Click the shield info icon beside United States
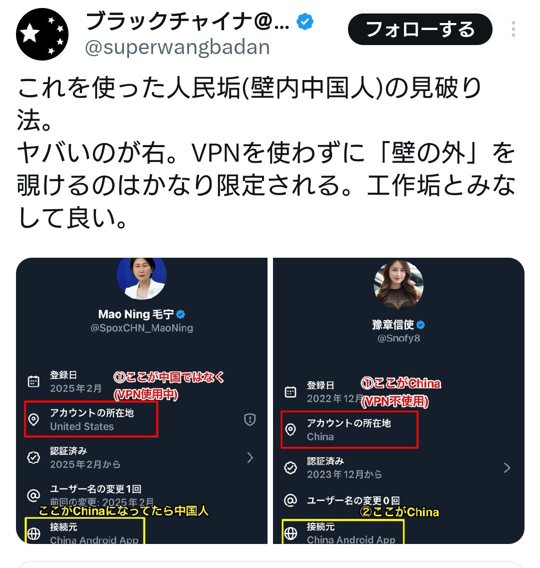540x568 pixels. tap(249, 419)
